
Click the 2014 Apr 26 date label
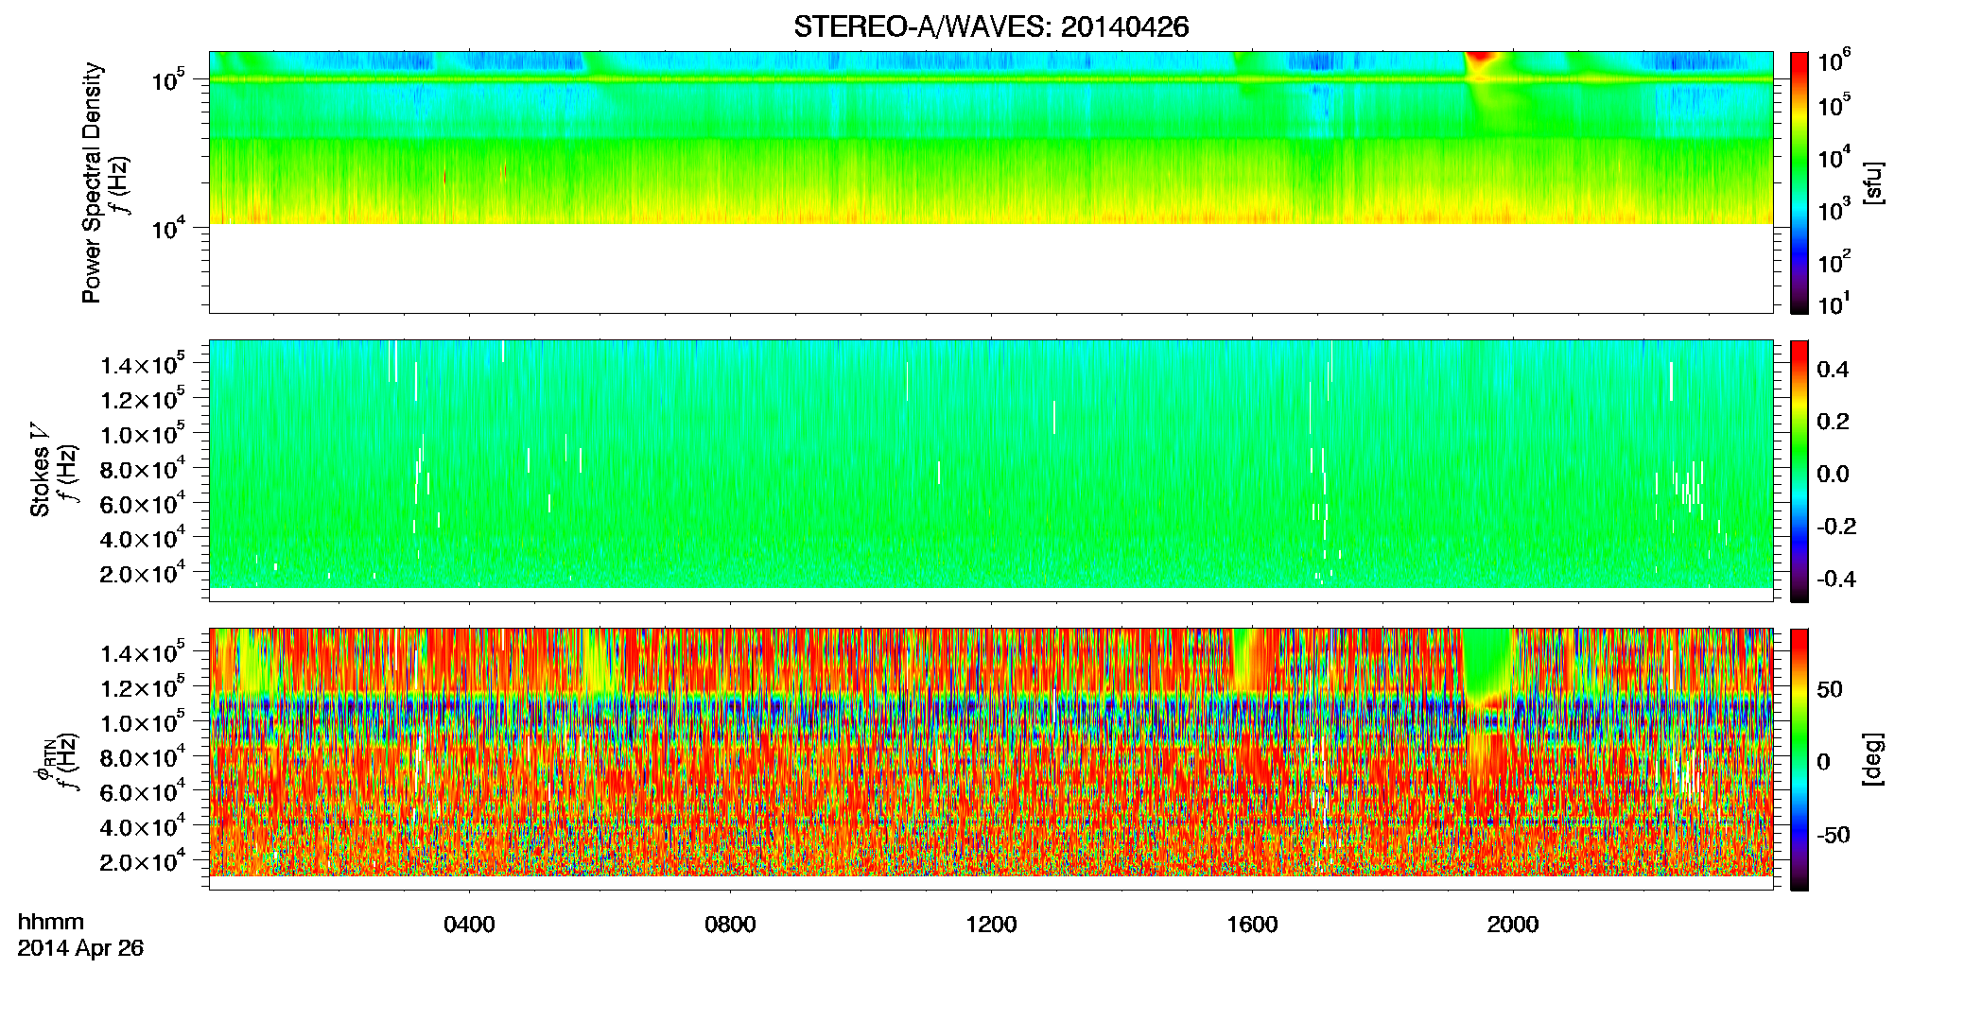[x=80, y=947]
